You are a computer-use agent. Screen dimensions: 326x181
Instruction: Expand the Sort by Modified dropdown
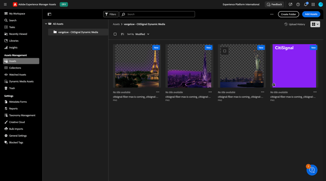coord(142,34)
